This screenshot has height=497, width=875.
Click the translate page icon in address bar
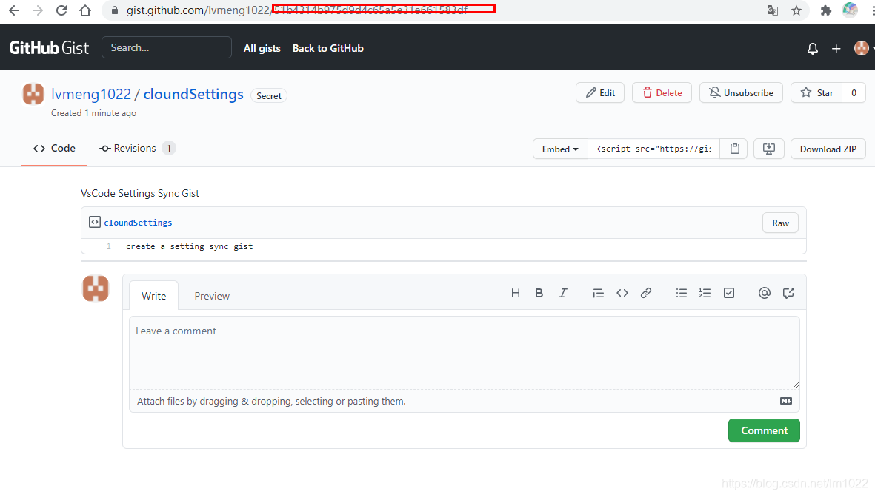772,10
